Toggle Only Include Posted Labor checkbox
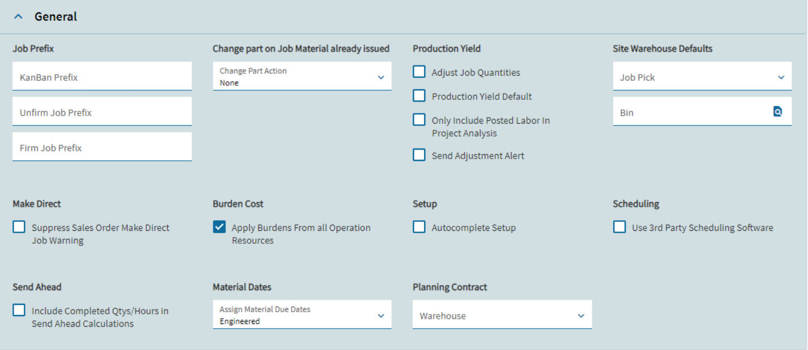This screenshot has width=808, height=350. [419, 120]
